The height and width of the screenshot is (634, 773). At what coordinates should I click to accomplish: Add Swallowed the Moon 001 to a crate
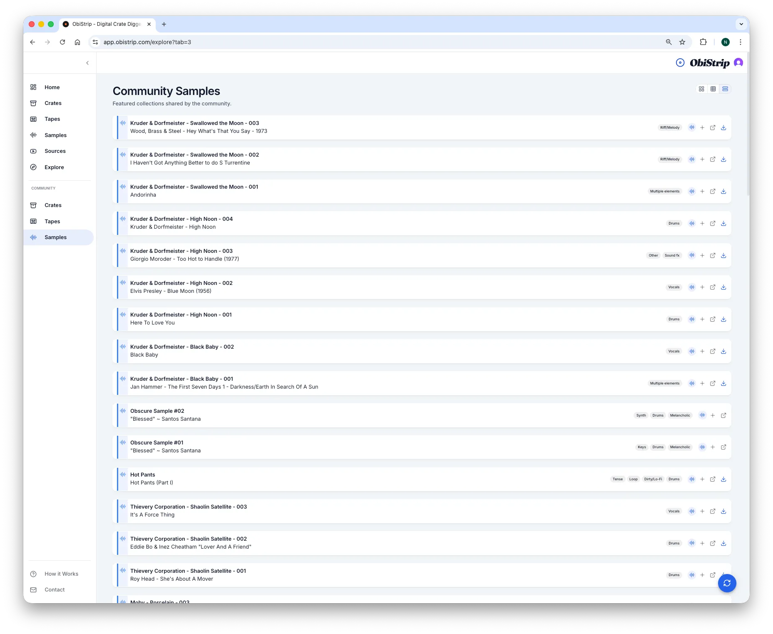pyautogui.click(x=702, y=191)
